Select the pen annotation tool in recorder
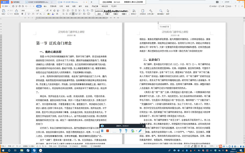This screenshot has width=245, height=153. 140,131
